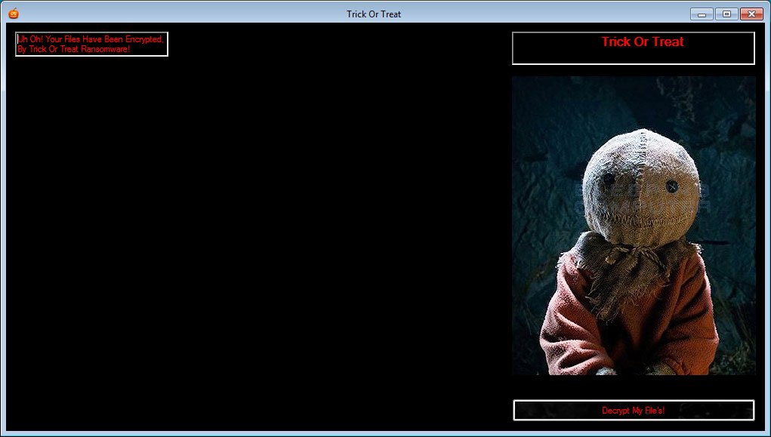This screenshot has height=437, width=771.
Task: Click the Decrypt My File's! button
Action: tap(634, 411)
